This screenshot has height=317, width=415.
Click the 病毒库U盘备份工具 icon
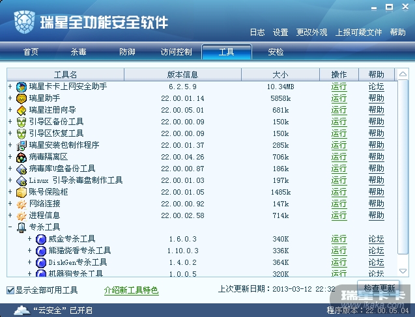click(x=21, y=169)
